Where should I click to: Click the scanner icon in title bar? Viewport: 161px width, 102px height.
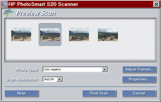coord(4,4)
